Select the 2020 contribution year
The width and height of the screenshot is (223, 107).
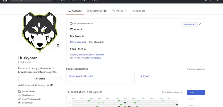[196, 93]
